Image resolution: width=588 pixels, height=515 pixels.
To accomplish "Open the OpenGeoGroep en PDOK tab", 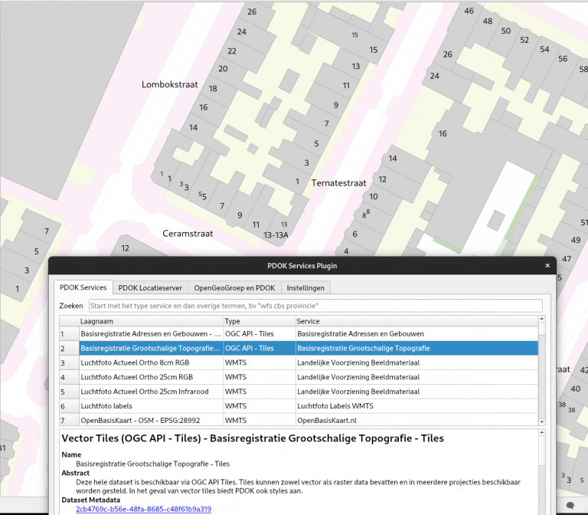I will pyautogui.click(x=234, y=288).
